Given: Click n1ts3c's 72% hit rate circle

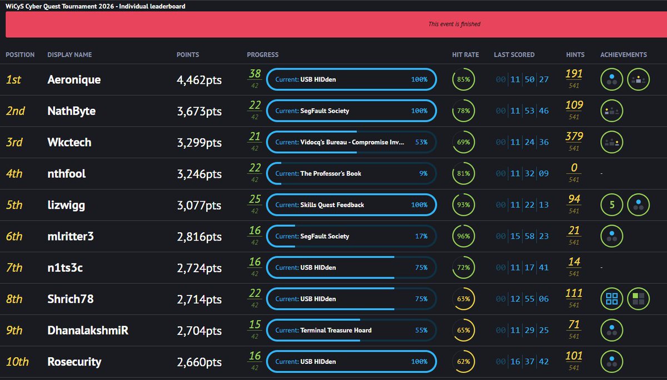Looking at the screenshot, I should pos(464,268).
